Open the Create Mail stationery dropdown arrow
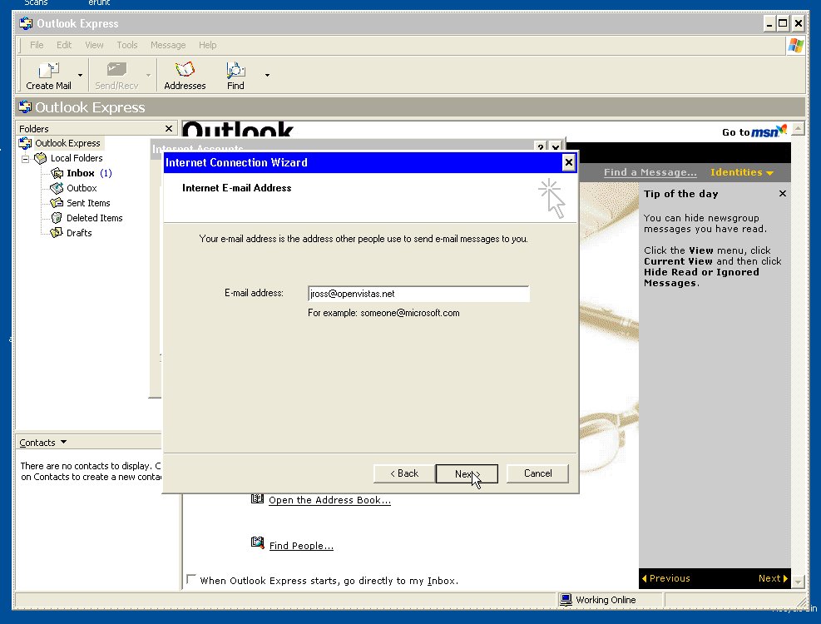 pos(80,76)
